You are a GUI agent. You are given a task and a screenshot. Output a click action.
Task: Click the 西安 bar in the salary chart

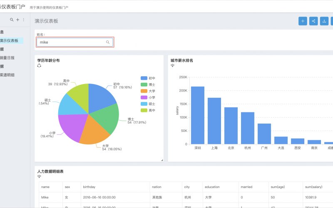pyautogui.click(x=298, y=141)
